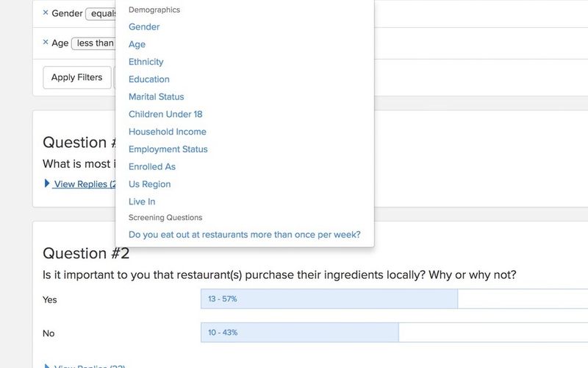The height and width of the screenshot is (368, 588).
Task: Click the Yes 13 - 57% result bar
Action: (329, 299)
